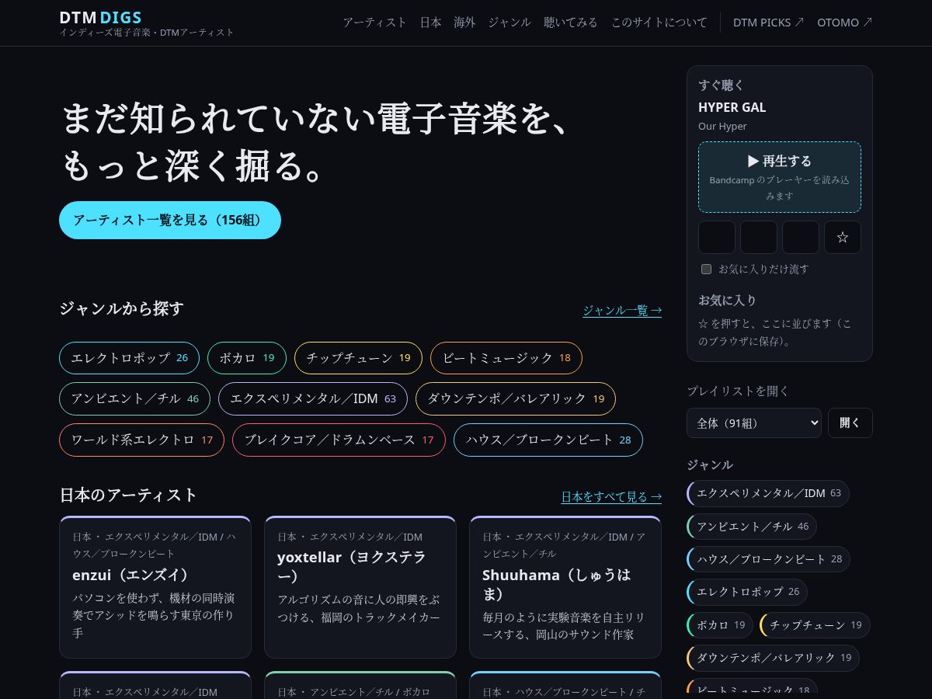Click the HYPER GAL artist name in player
Viewport: 932px width, 699px height.
pos(732,107)
